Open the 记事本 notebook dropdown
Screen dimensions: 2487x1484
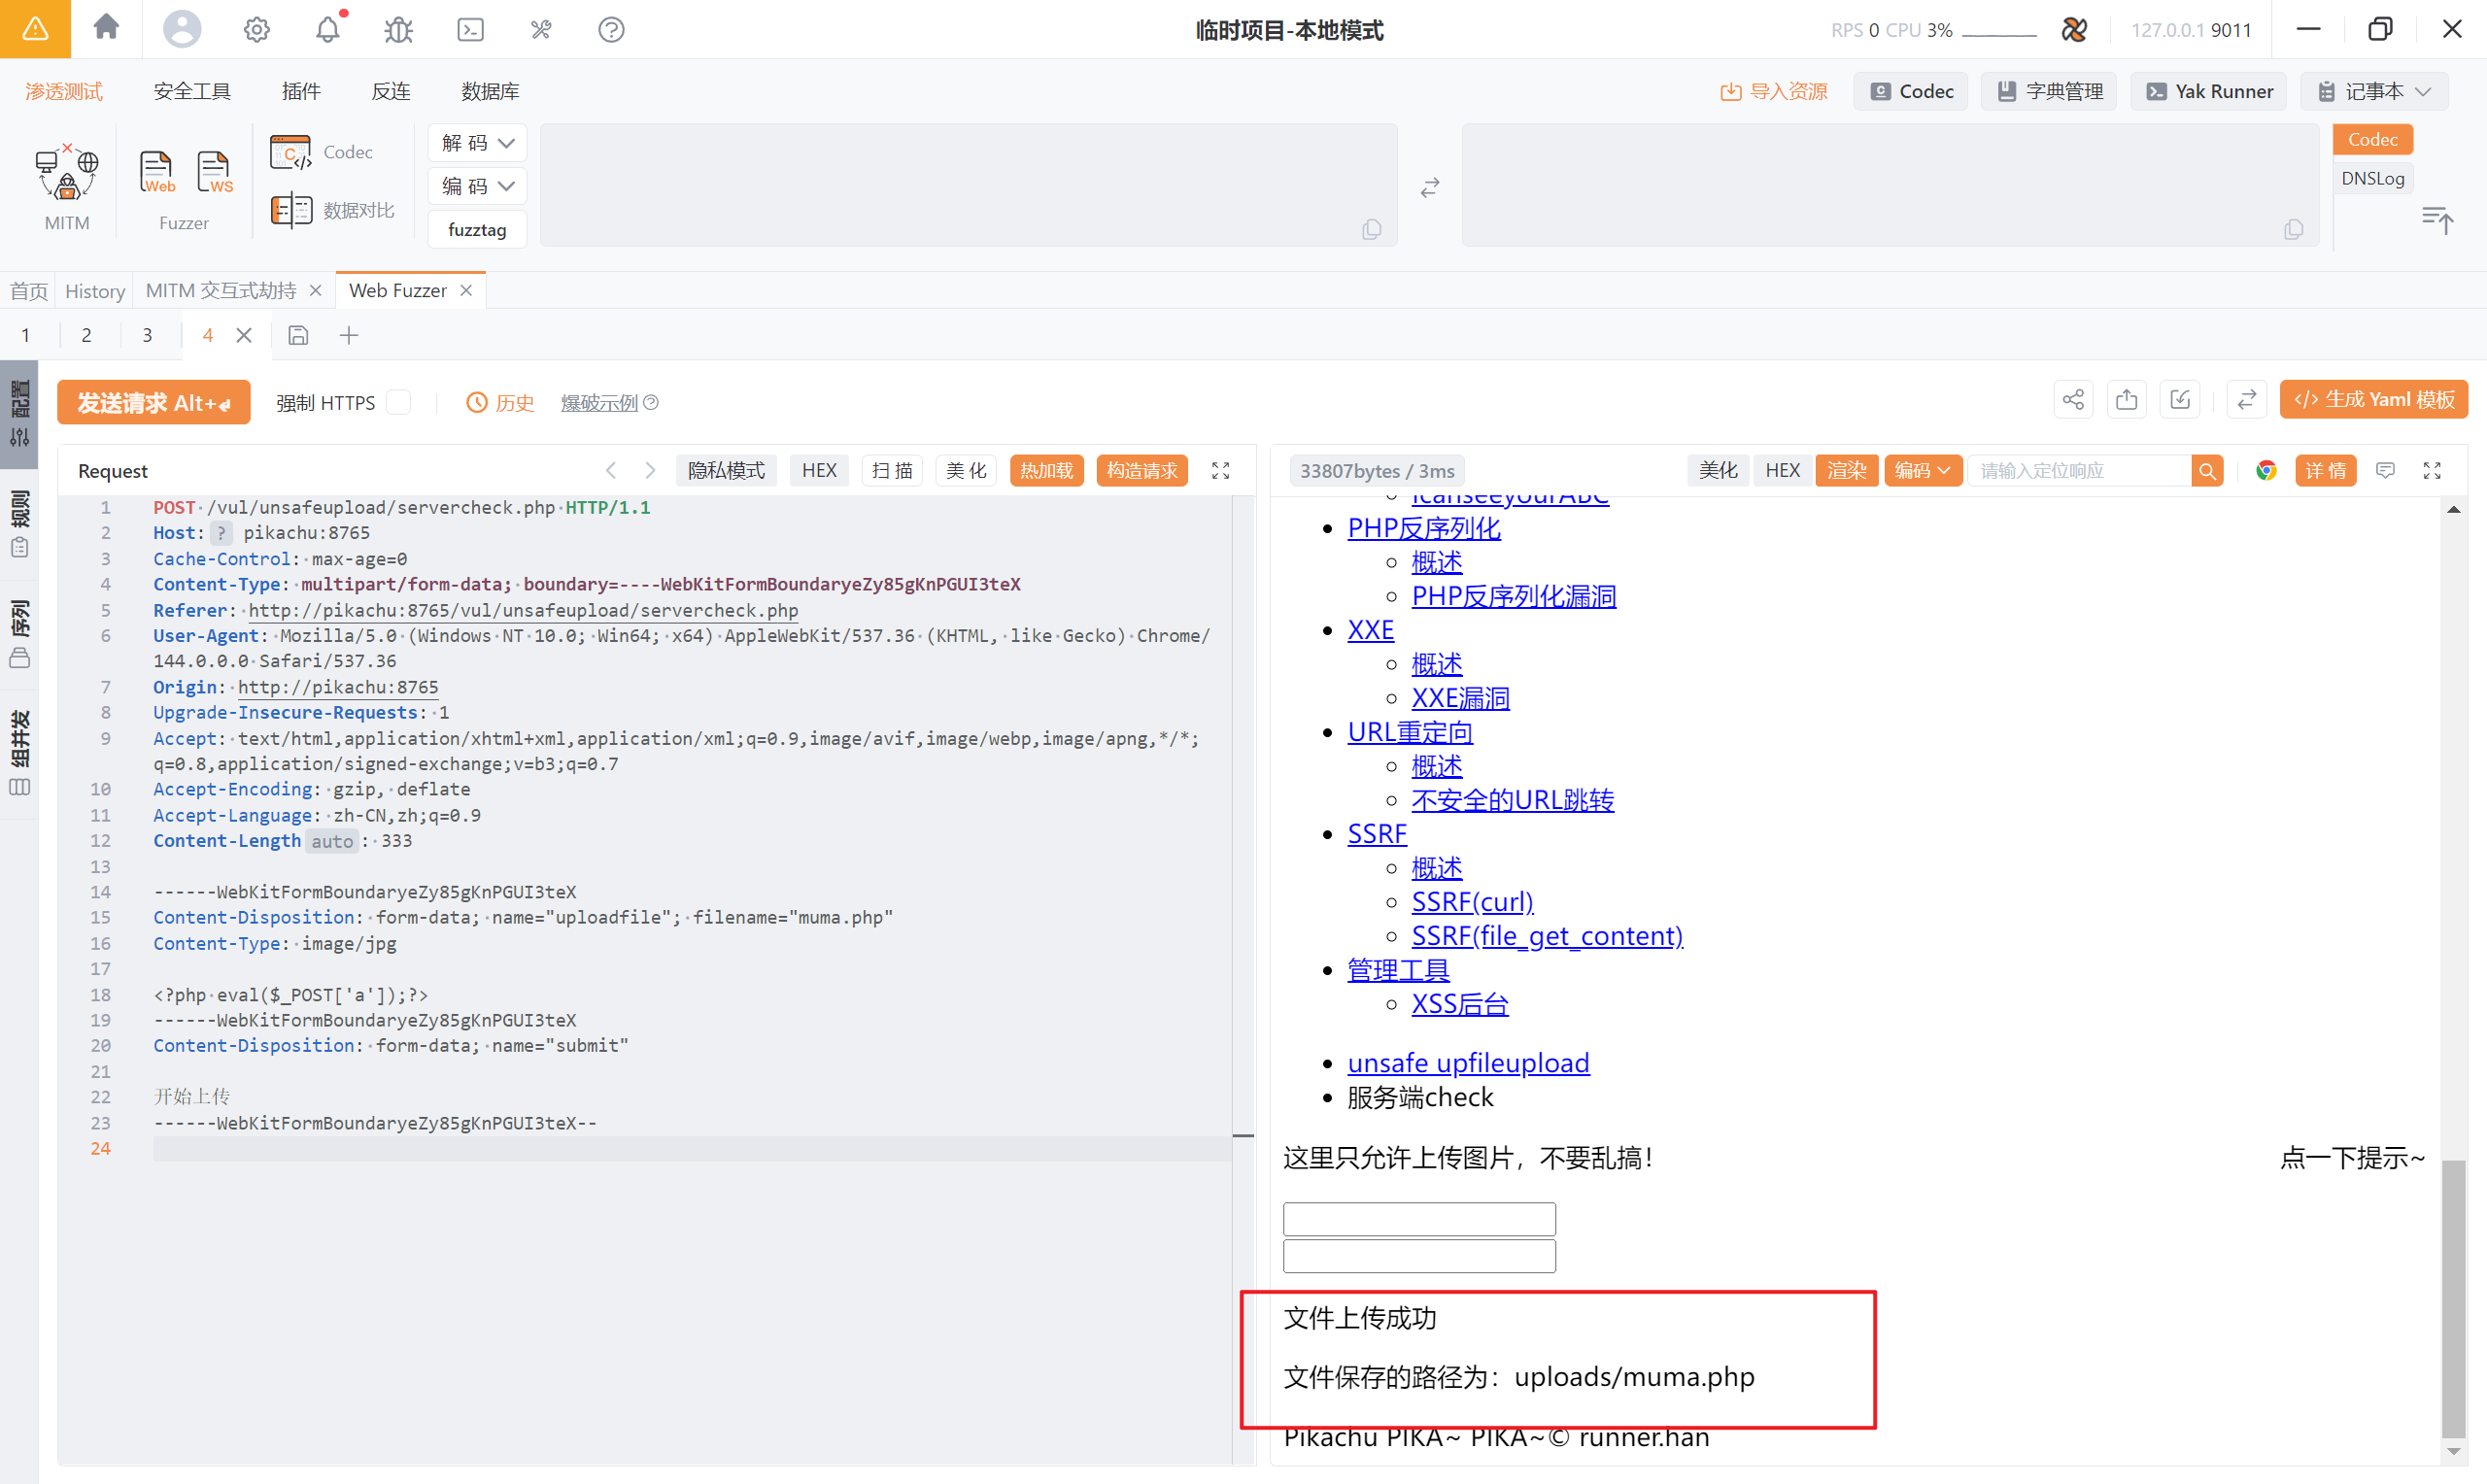pyautogui.click(x=2374, y=91)
